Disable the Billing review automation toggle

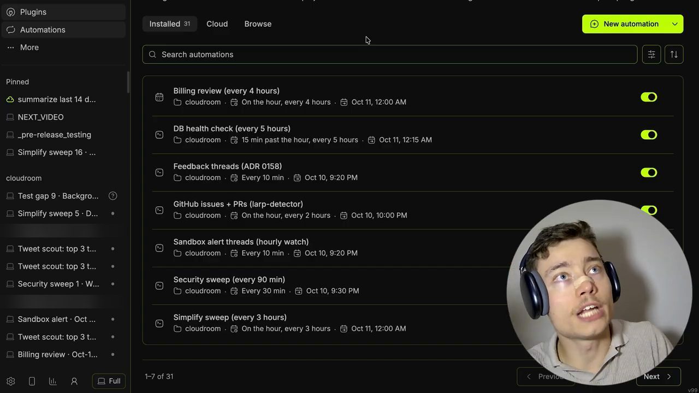[x=649, y=97]
